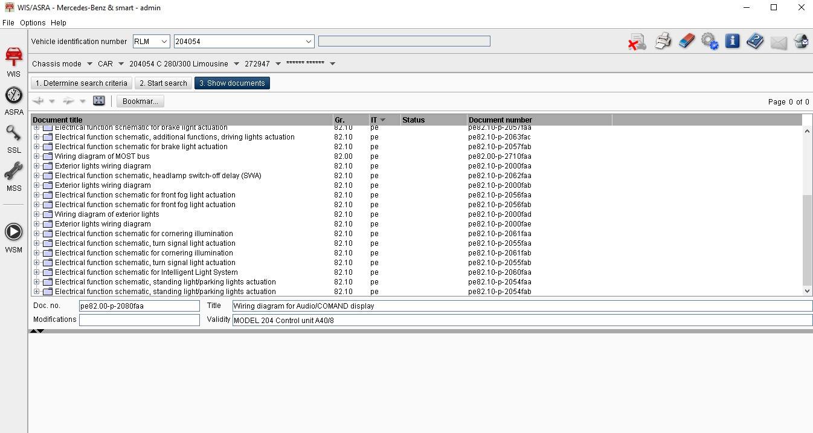Open settings via the gears icon
Viewport: 813px width, 433px height.
[x=710, y=42]
